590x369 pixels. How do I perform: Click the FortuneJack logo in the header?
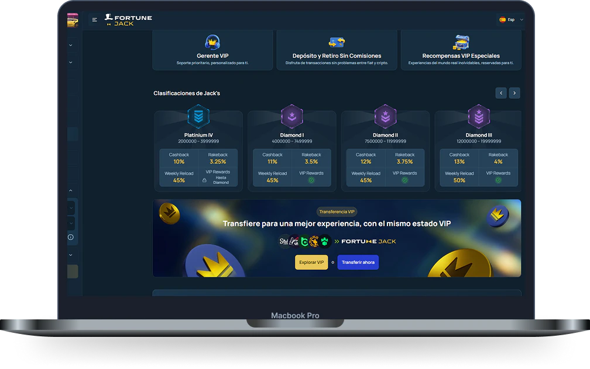point(128,20)
